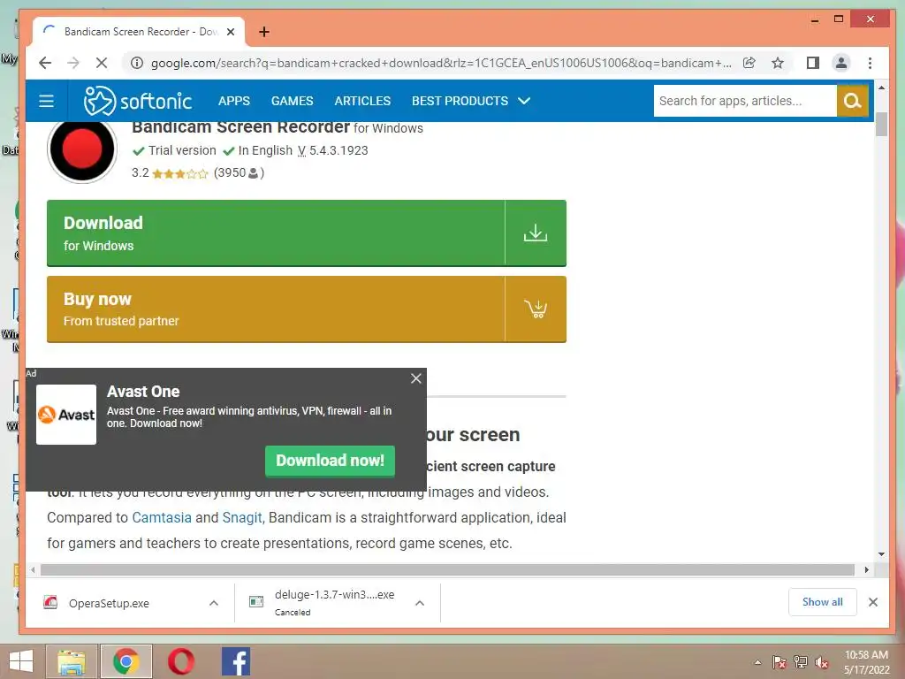Share this page using the share icon

[x=749, y=63]
